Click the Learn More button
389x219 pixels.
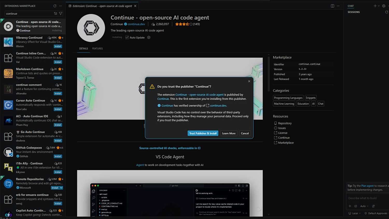click(x=229, y=133)
